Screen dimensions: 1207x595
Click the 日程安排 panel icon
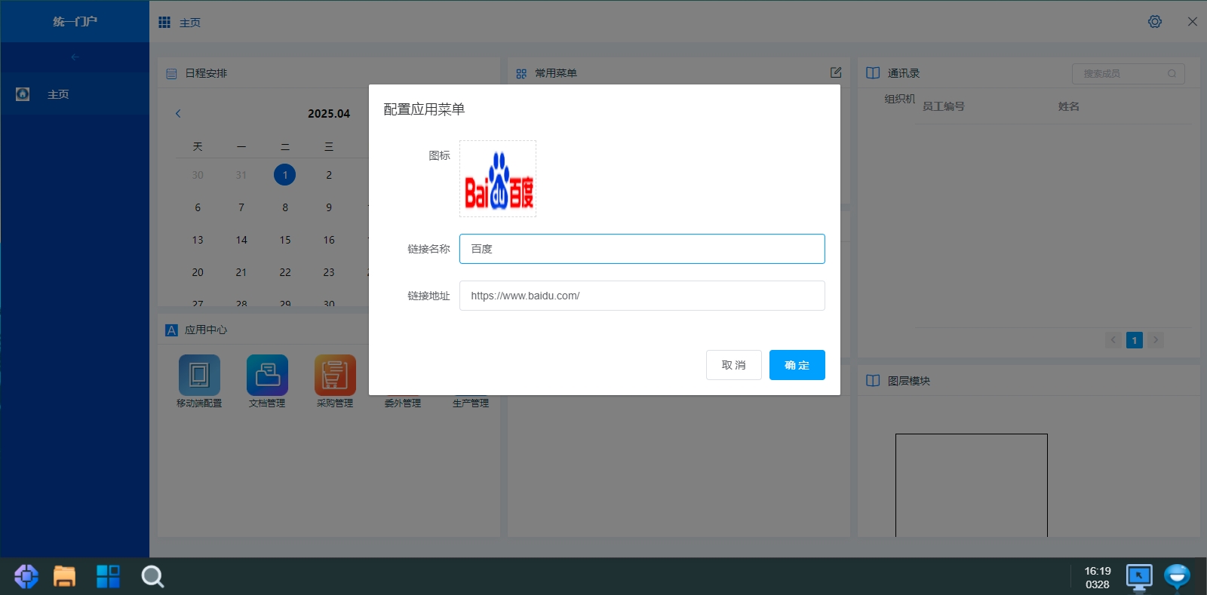(x=171, y=73)
